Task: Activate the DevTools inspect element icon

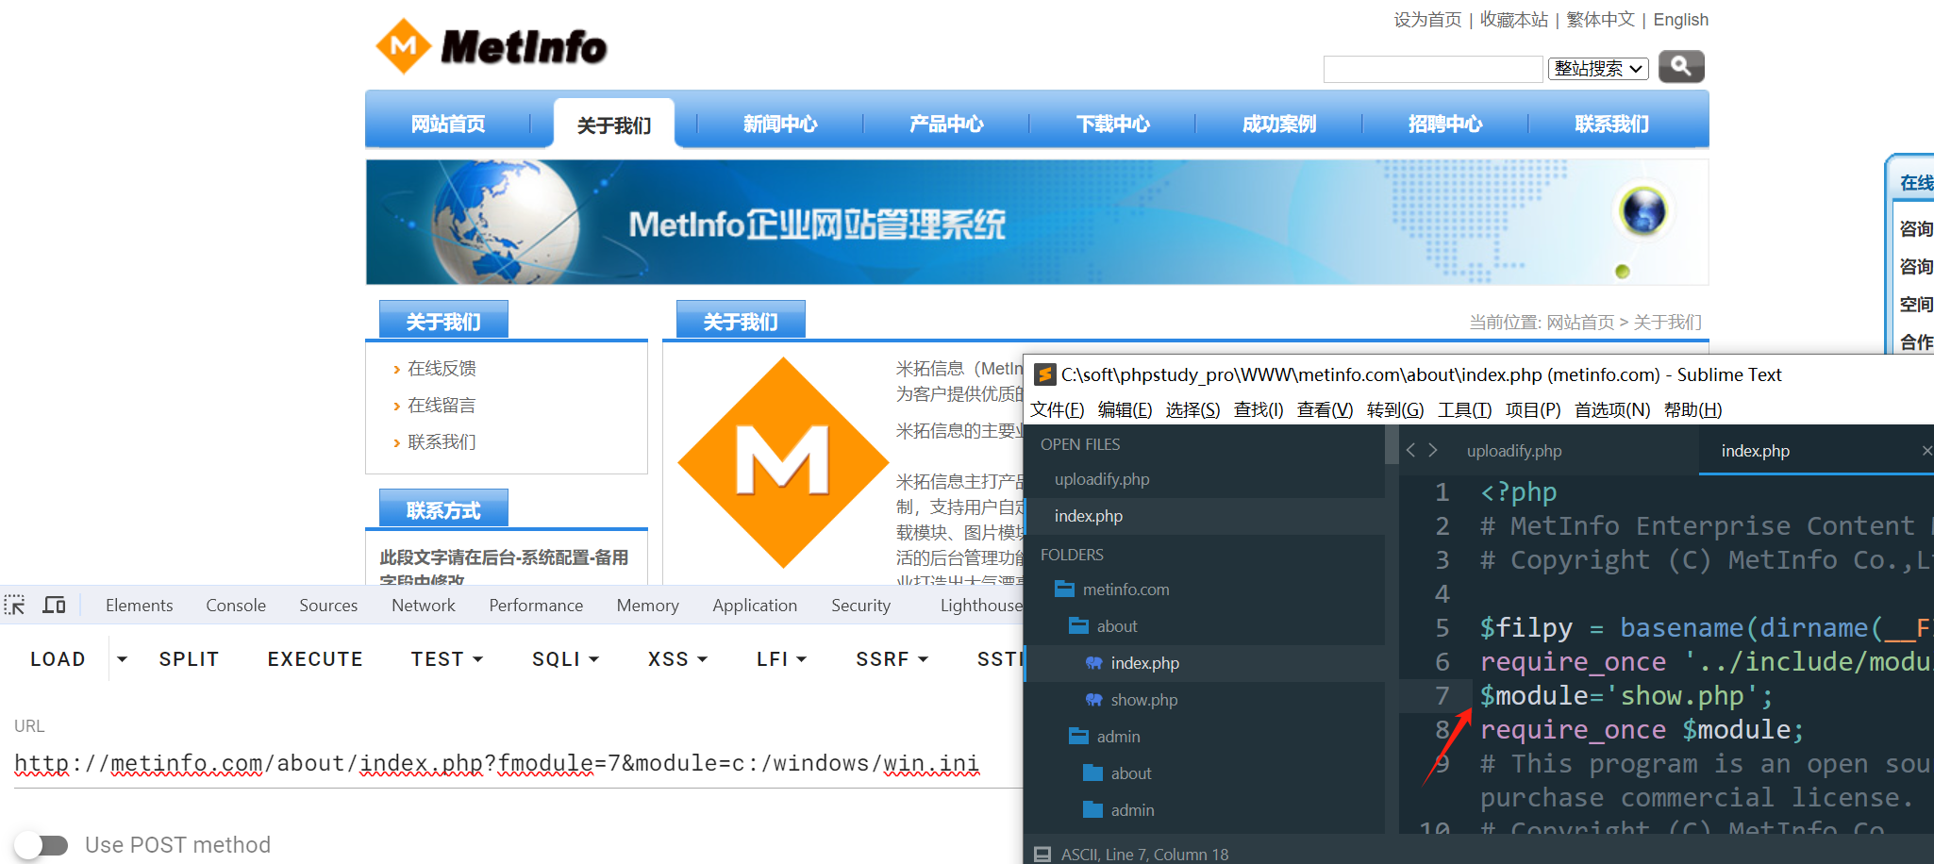Action: 15,606
